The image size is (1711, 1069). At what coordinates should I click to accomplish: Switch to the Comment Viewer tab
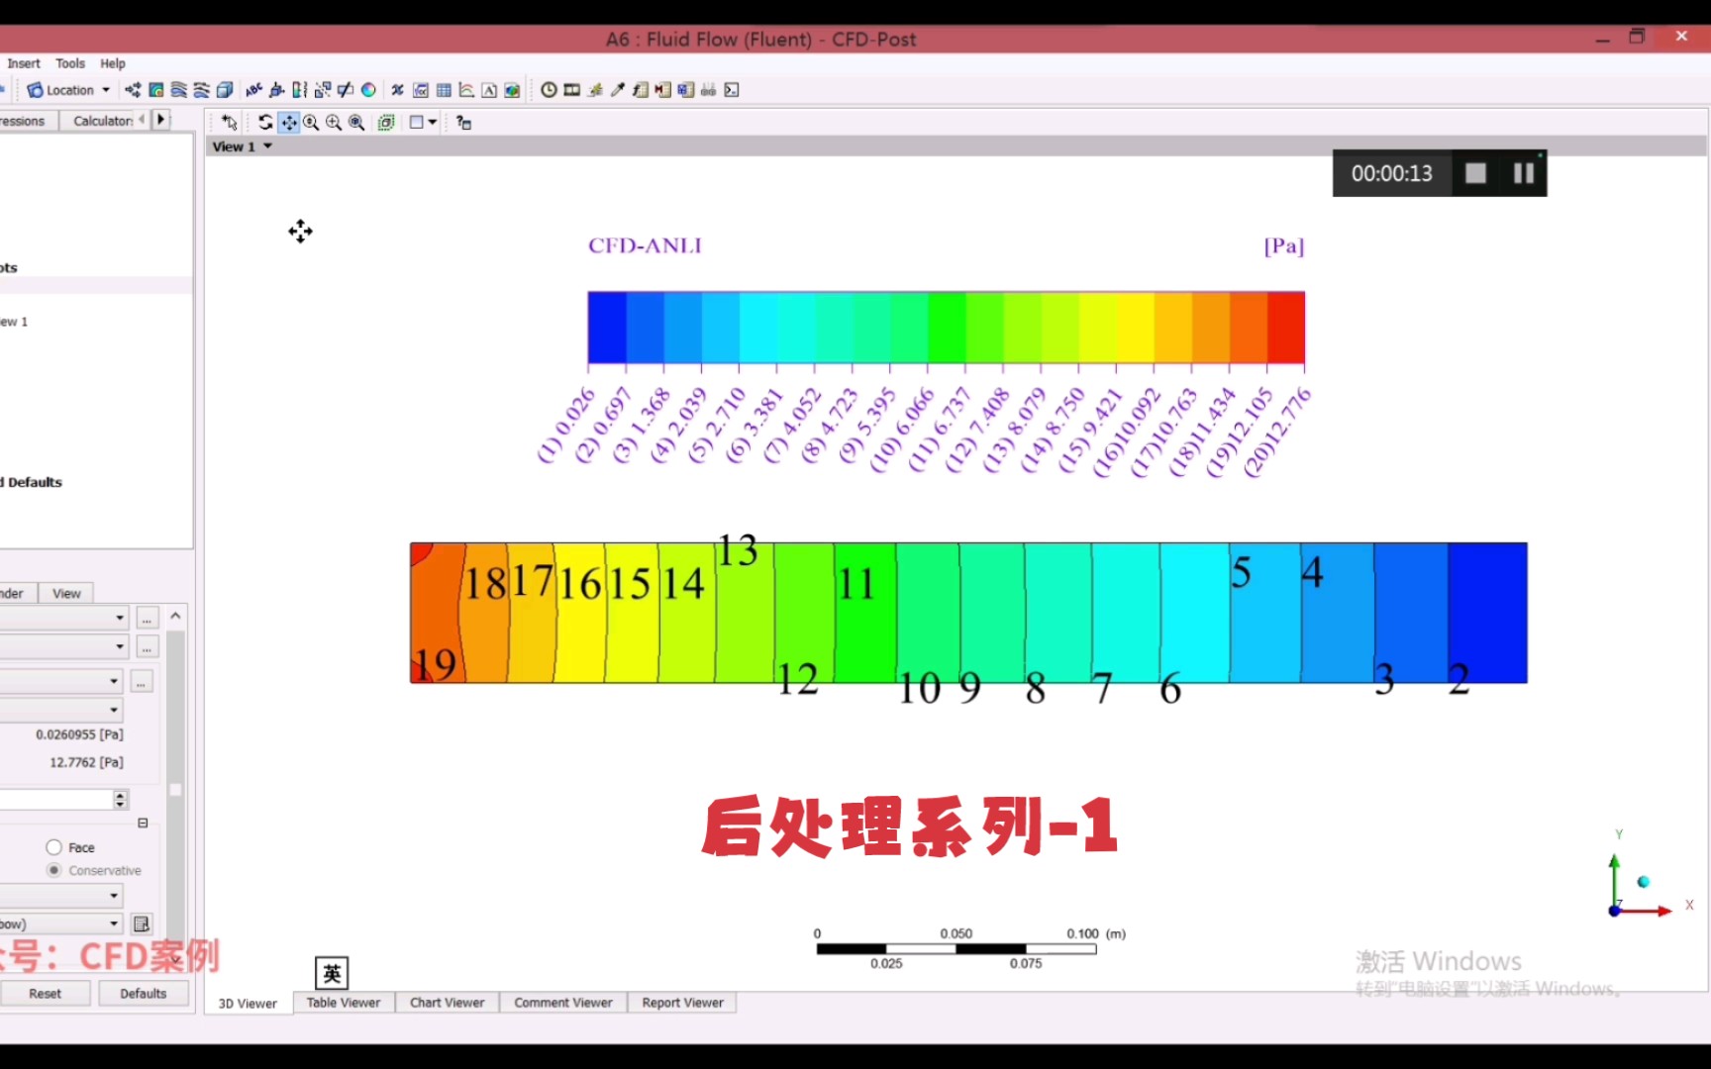coord(563,1003)
